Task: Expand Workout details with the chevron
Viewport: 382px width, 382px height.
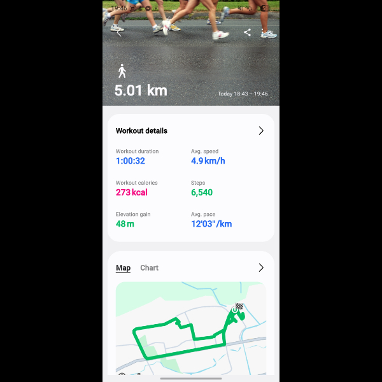Action: pyautogui.click(x=261, y=131)
